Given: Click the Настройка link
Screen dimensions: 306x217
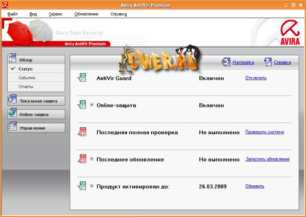Looking at the screenshot, I should [243, 62].
